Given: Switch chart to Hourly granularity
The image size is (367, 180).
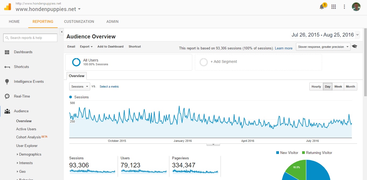Looking at the screenshot, I should [x=316, y=87].
